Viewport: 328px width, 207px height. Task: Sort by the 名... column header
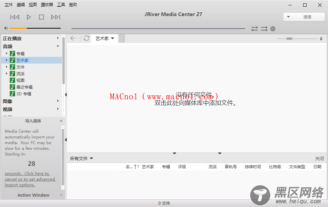132,167
